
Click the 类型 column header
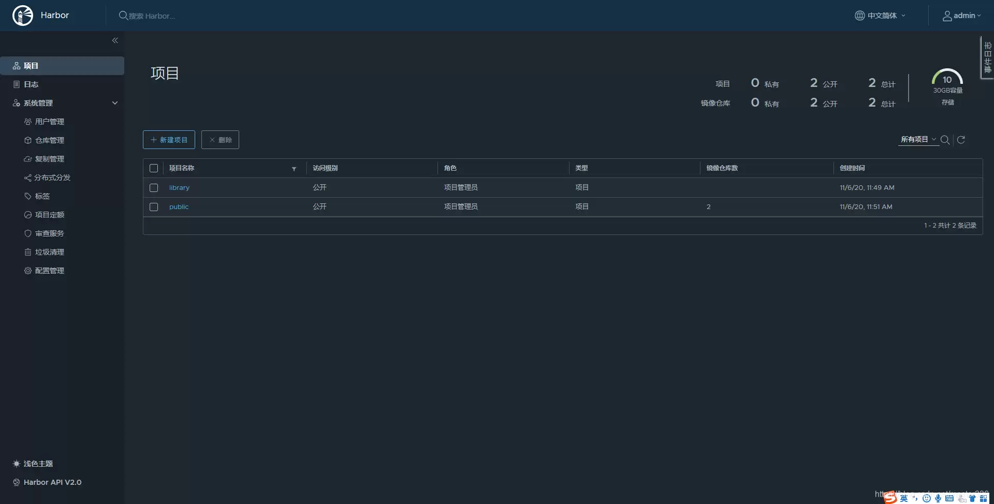click(x=581, y=168)
